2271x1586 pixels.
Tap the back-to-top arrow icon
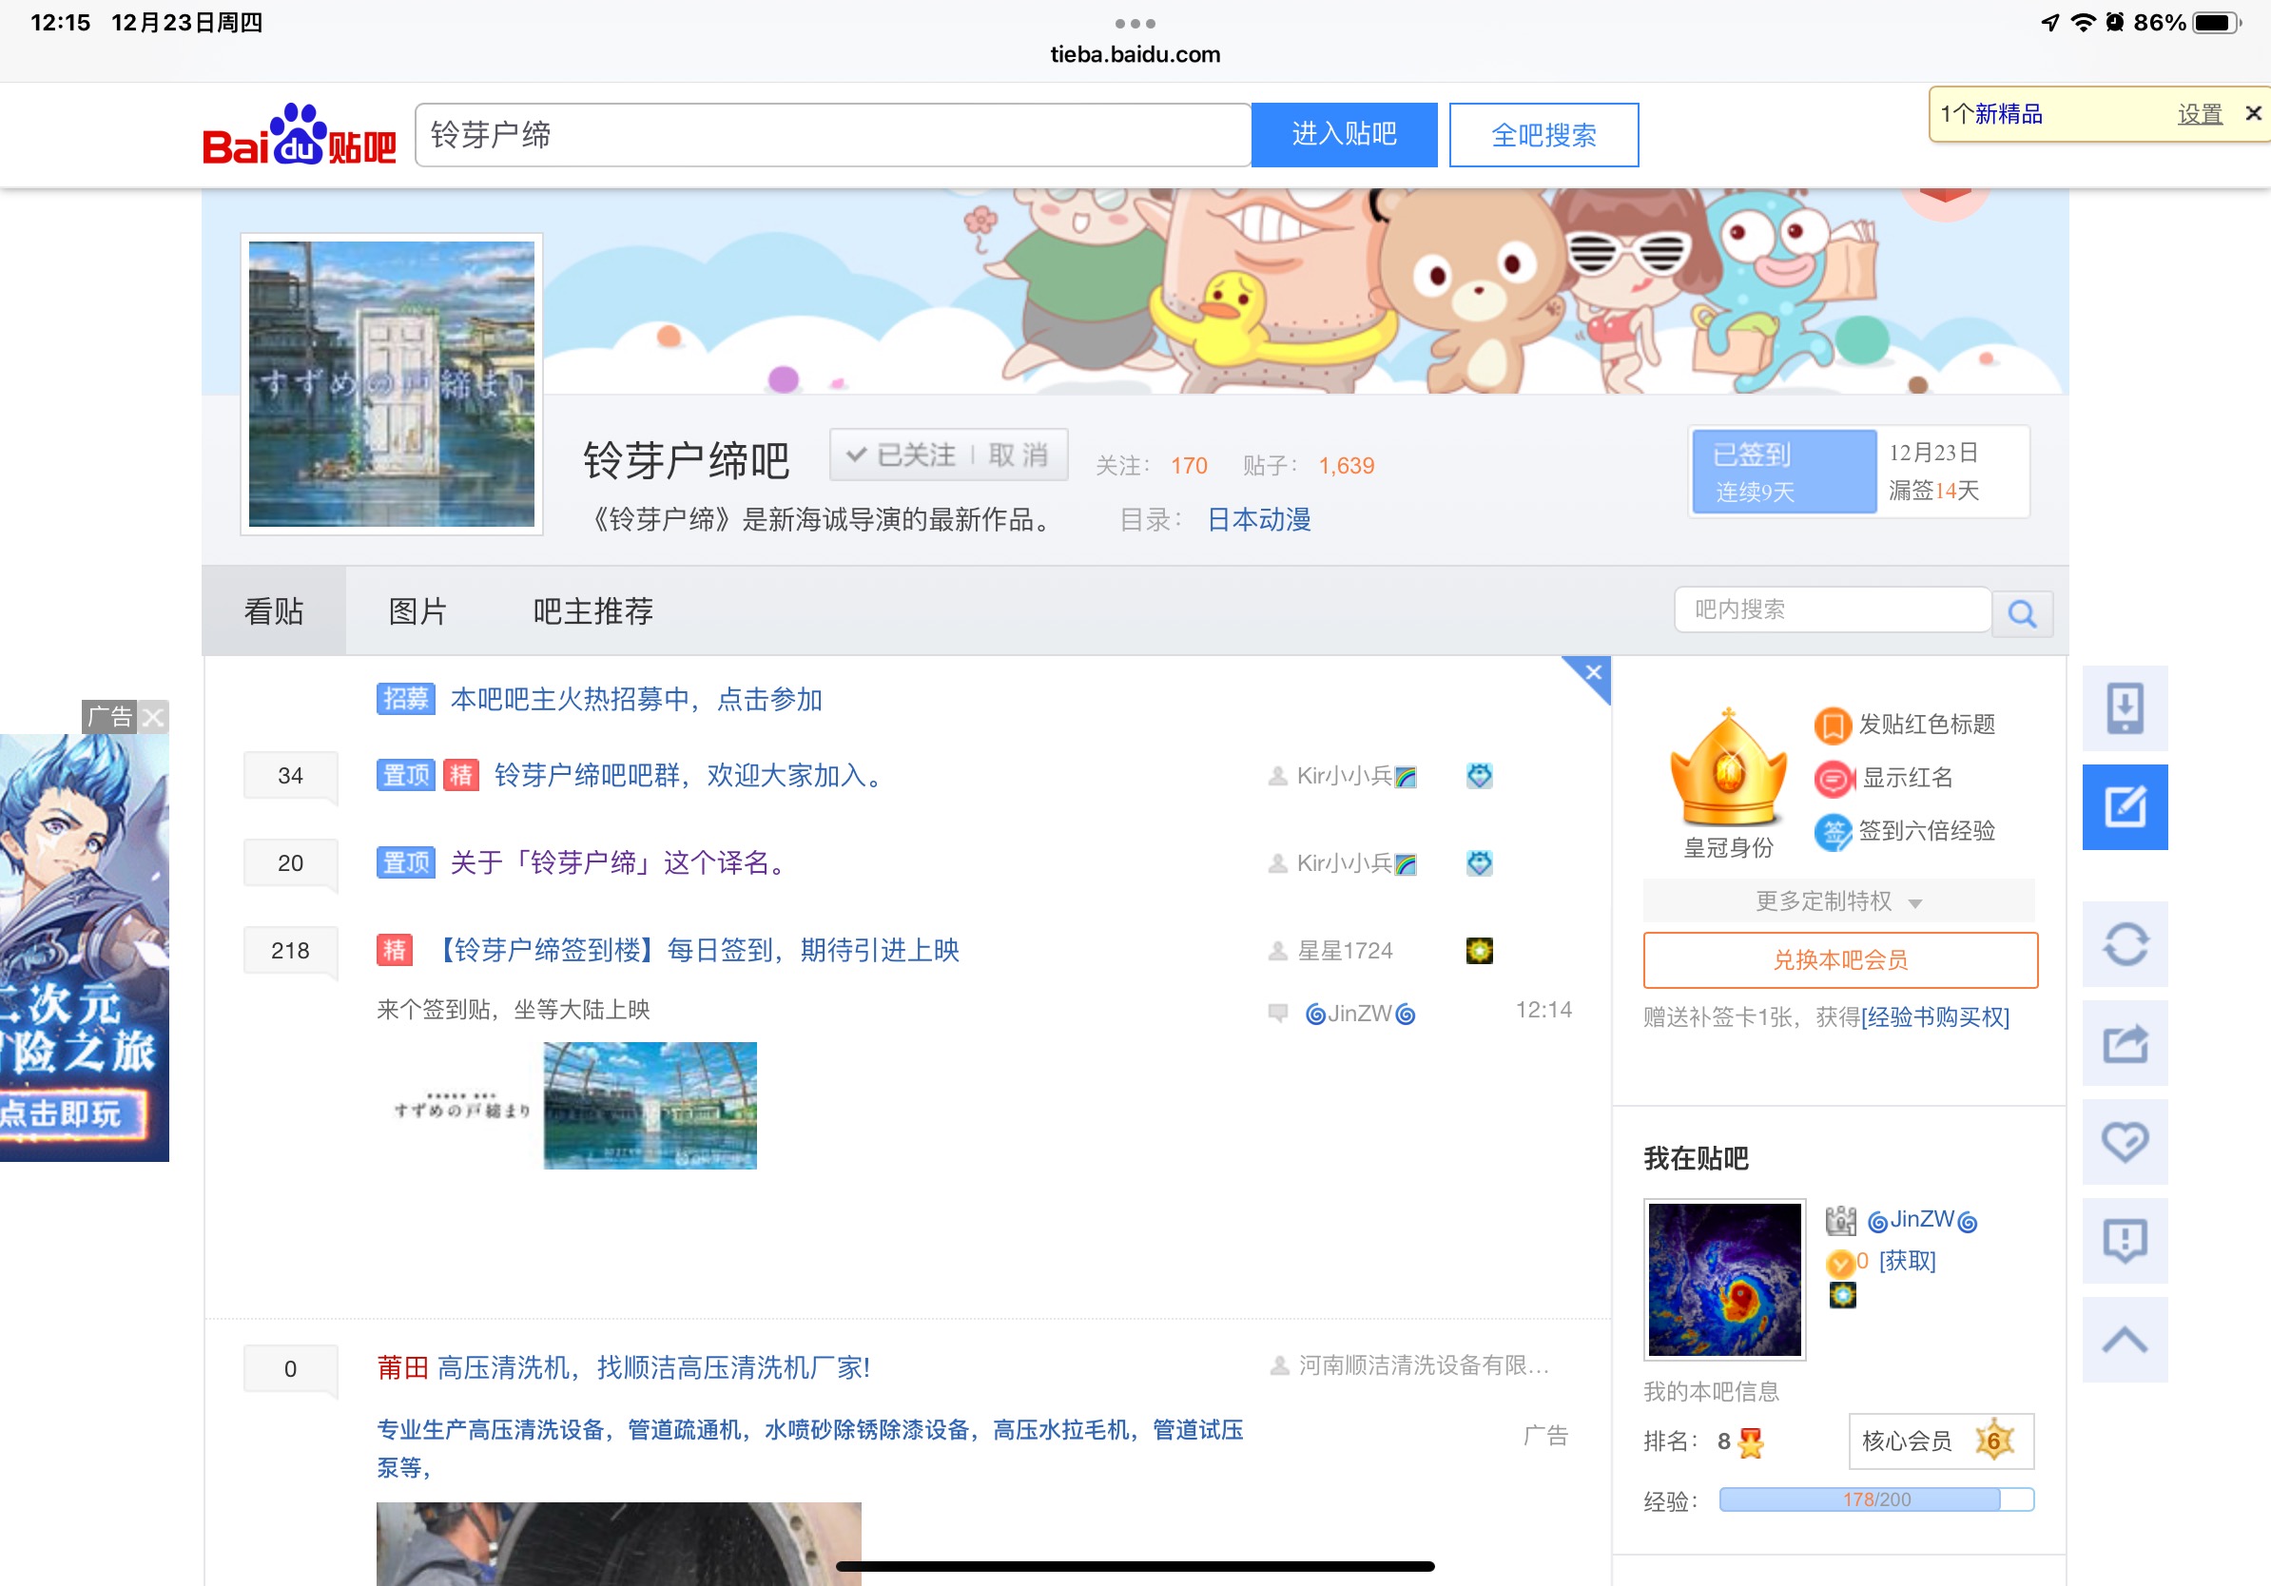coord(2125,1339)
